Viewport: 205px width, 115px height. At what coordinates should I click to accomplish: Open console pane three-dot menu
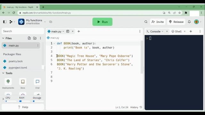point(200,31)
